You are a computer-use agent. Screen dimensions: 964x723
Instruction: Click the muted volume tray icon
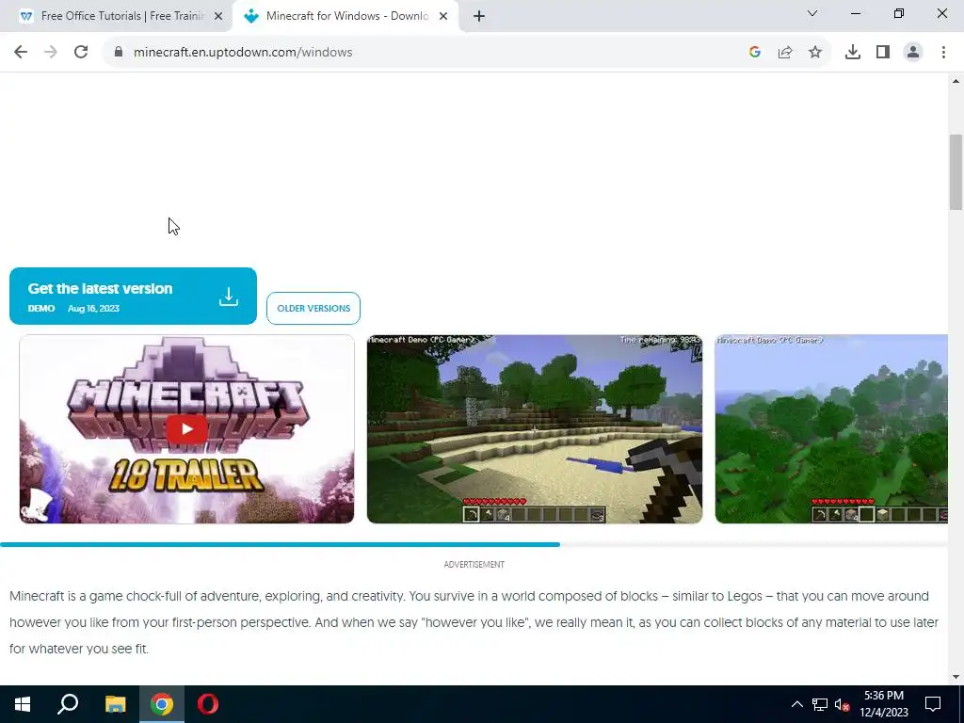843,704
